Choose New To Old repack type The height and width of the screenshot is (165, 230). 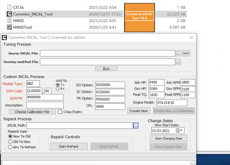click(x=10, y=136)
